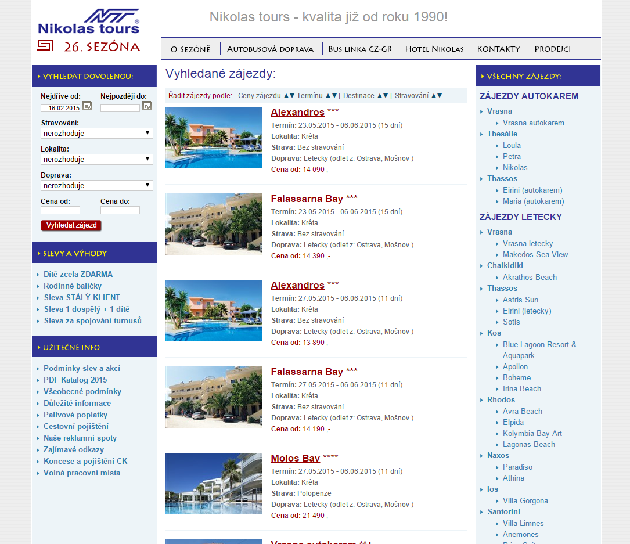Viewport: 630px width, 544px height.
Task: Open Volná pracovní místa link
Action: 82,473
